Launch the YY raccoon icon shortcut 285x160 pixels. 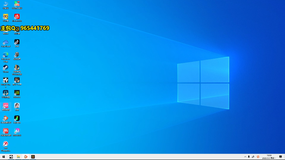6,17
